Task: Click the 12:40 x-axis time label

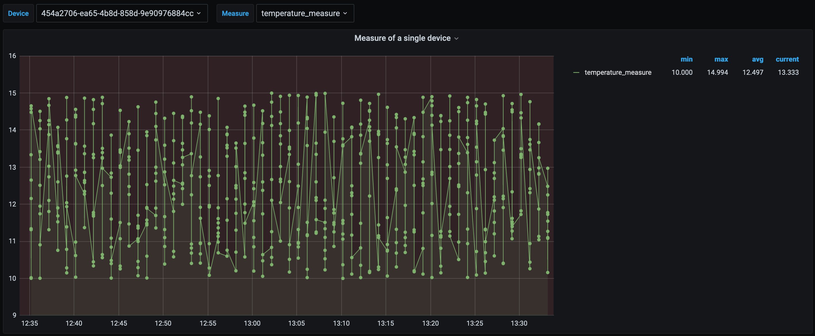Action: click(74, 323)
